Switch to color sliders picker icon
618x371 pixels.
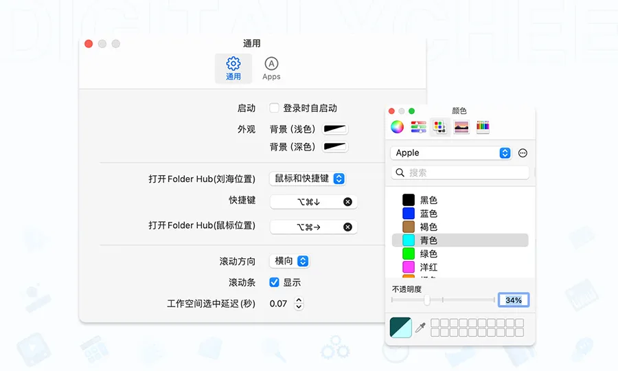pyautogui.click(x=418, y=127)
